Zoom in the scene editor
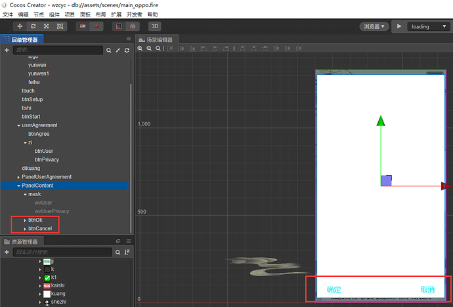This screenshot has height=307, width=453. point(140,49)
